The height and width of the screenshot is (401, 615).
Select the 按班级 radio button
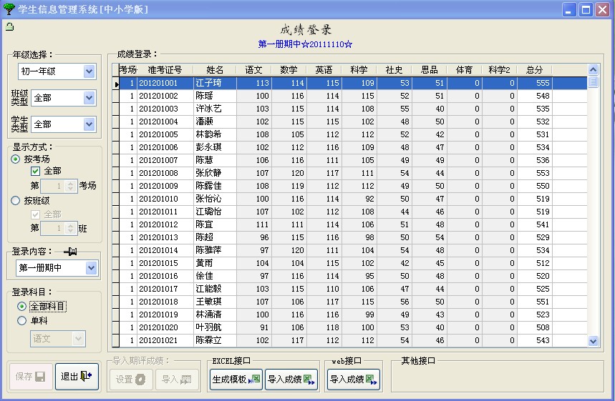click(15, 200)
